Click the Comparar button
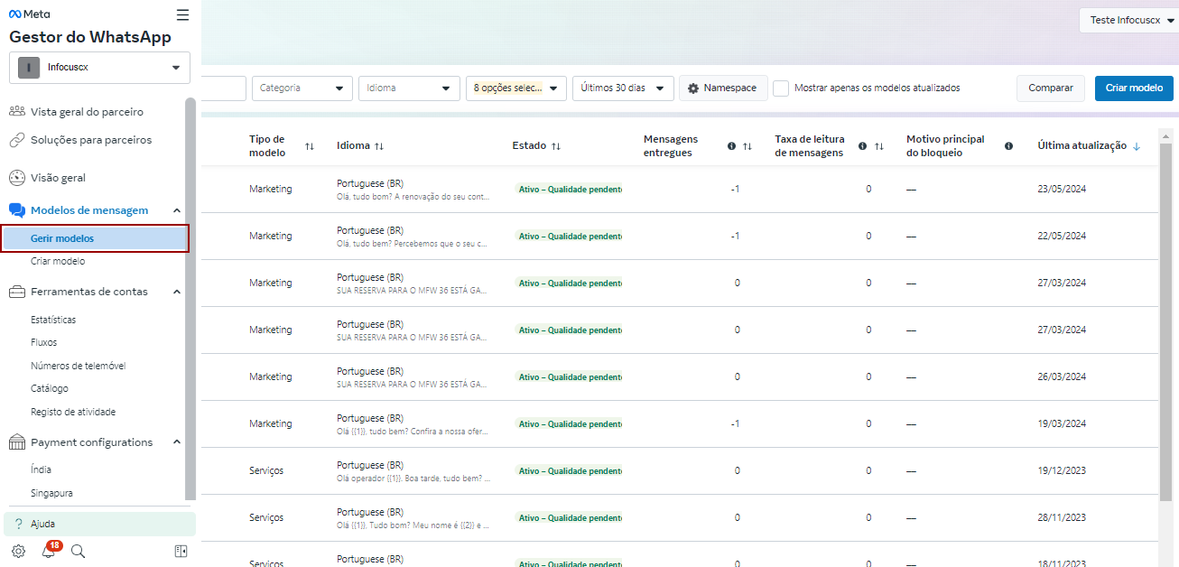 [1050, 88]
